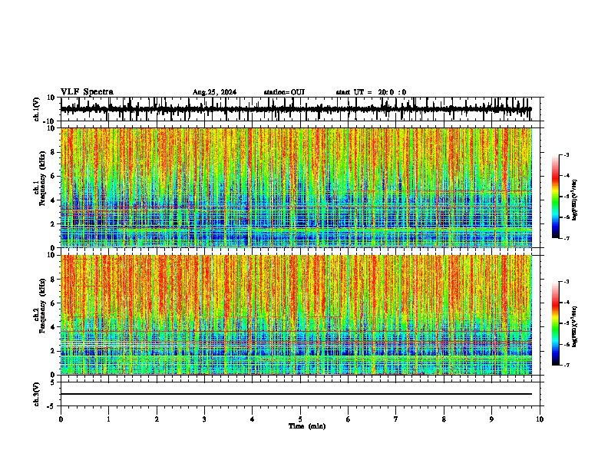This screenshot has height=470, width=608.
Task: Click the ch.2 color bar log(PSD) label
Action: tap(575, 326)
